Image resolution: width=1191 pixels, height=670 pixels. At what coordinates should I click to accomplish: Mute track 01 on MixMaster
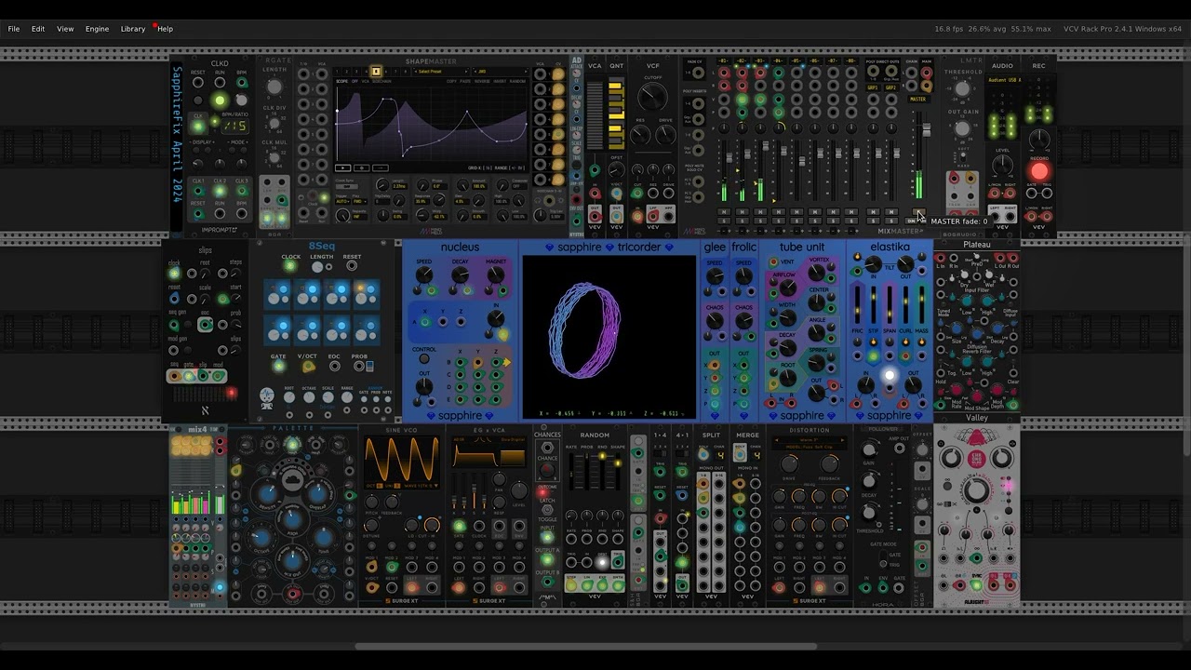[723, 211]
